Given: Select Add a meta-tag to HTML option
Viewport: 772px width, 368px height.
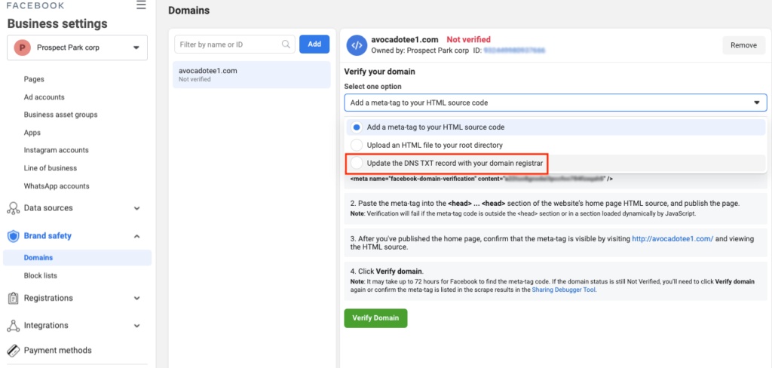Looking at the screenshot, I should point(556,127).
